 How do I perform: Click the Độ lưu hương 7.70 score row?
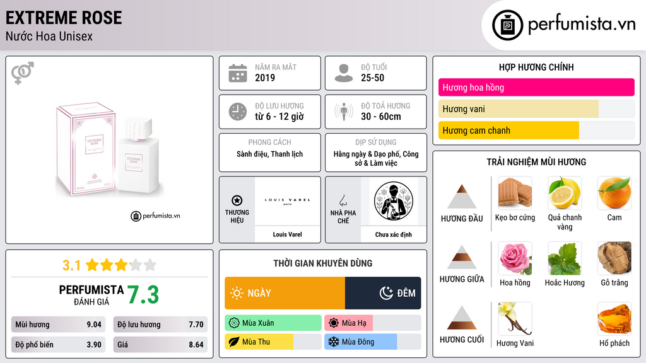coord(160,325)
